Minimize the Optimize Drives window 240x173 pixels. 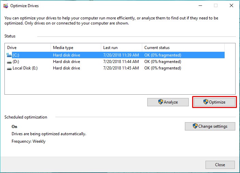point(200,6)
